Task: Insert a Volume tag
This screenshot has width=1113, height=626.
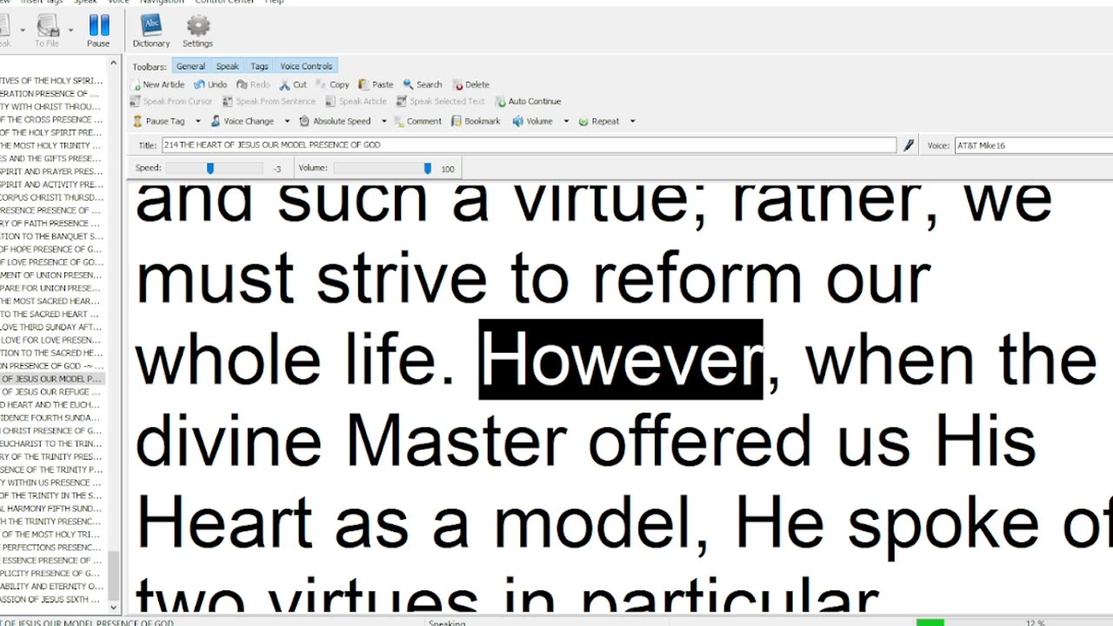Action: [532, 121]
